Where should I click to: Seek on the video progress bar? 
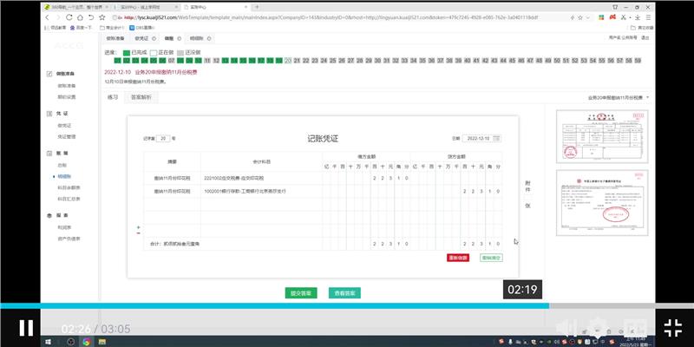click(347, 305)
